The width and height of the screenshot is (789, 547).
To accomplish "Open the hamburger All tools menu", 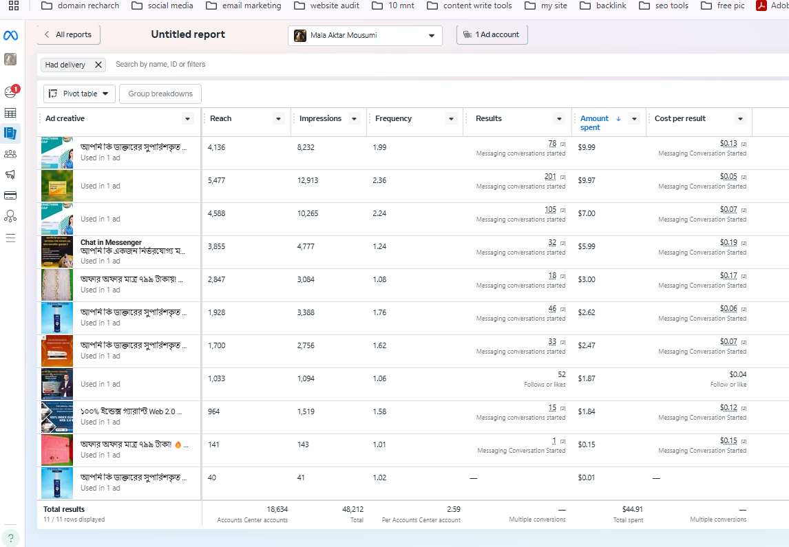I will point(10,238).
